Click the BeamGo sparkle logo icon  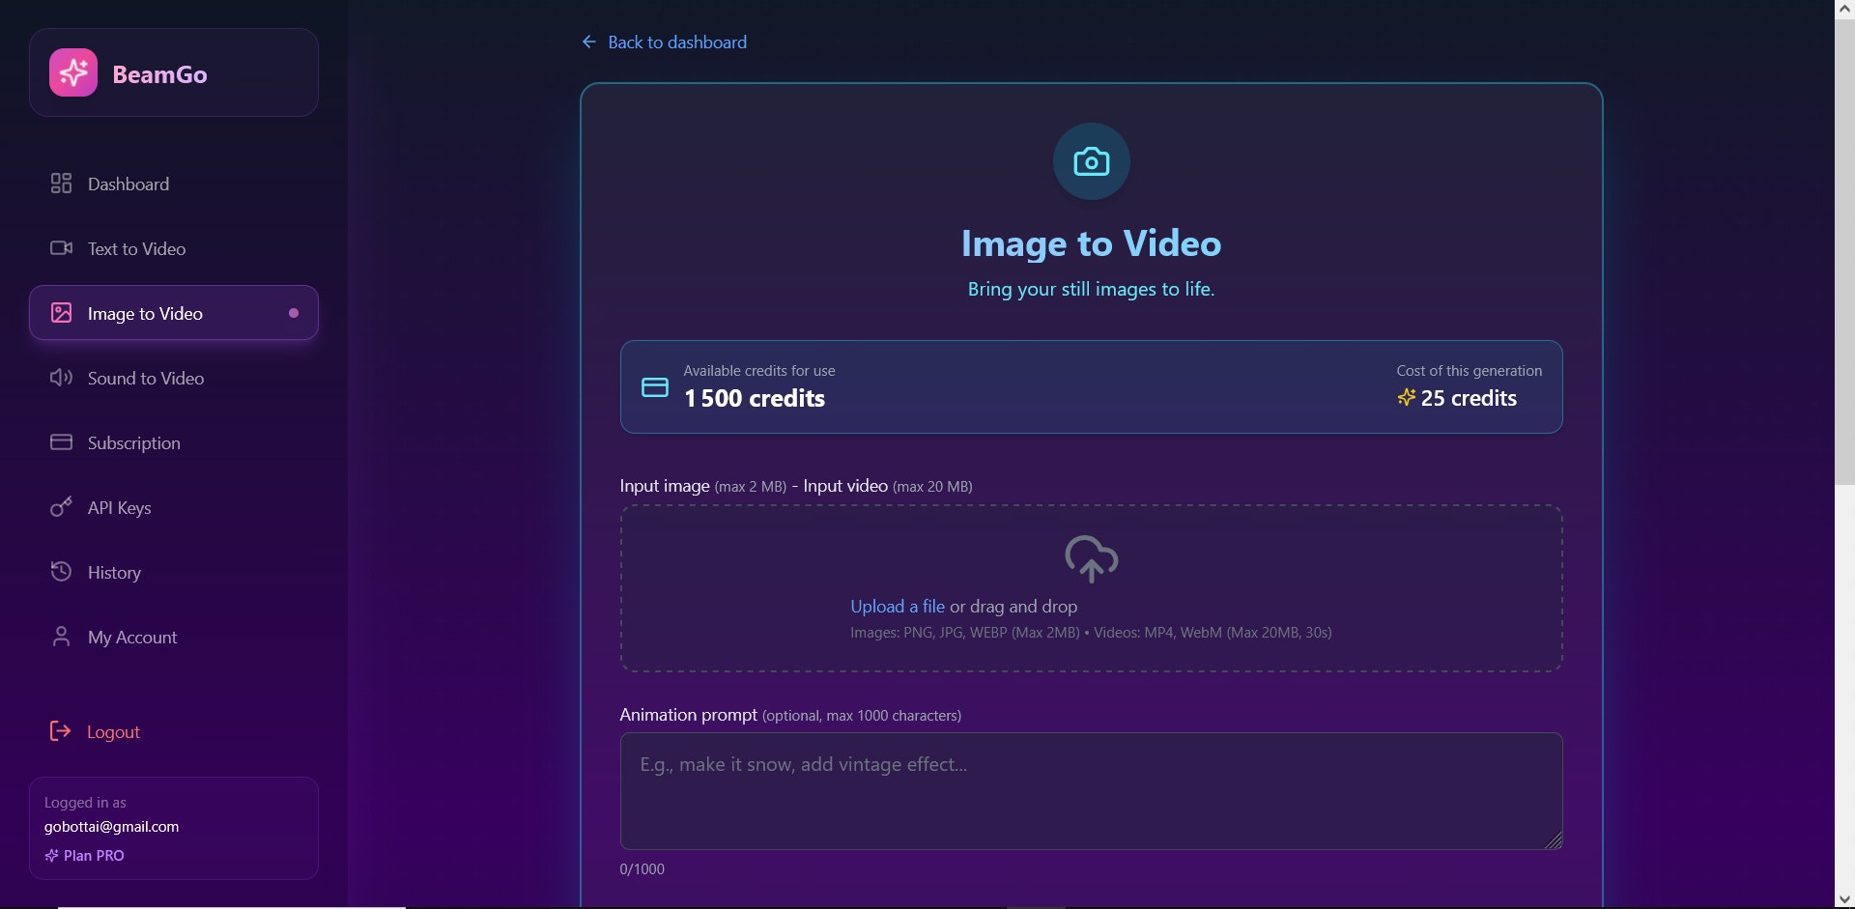tap(73, 71)
